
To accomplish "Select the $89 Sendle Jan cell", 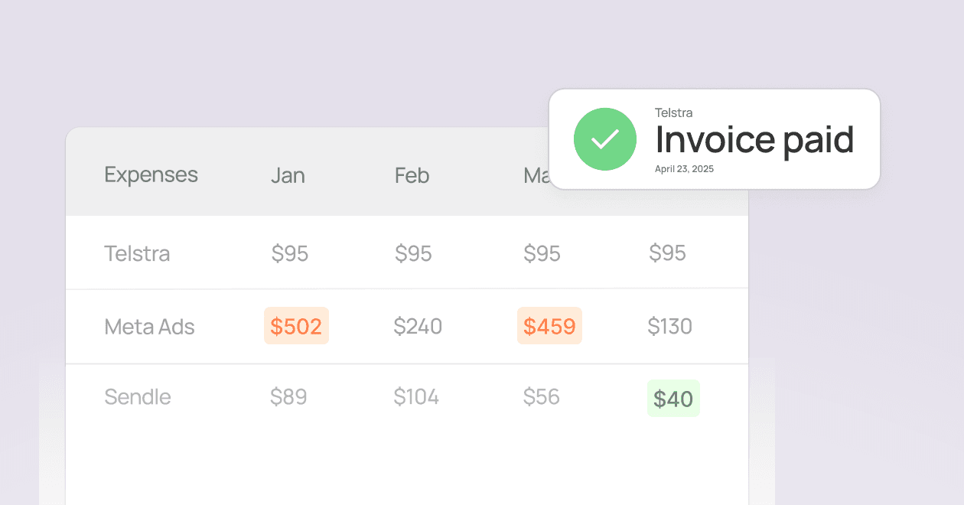I will [x=288, y=397].
